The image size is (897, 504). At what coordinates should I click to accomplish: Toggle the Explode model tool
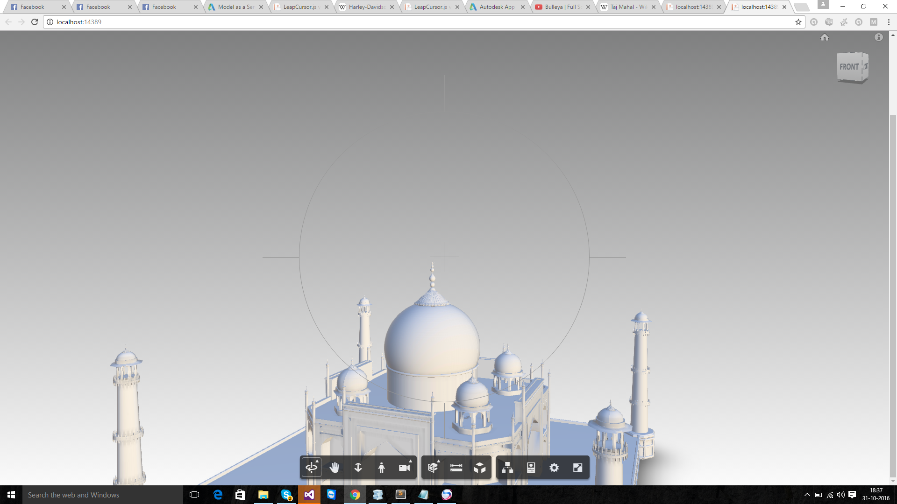click(x=480, y=468)
